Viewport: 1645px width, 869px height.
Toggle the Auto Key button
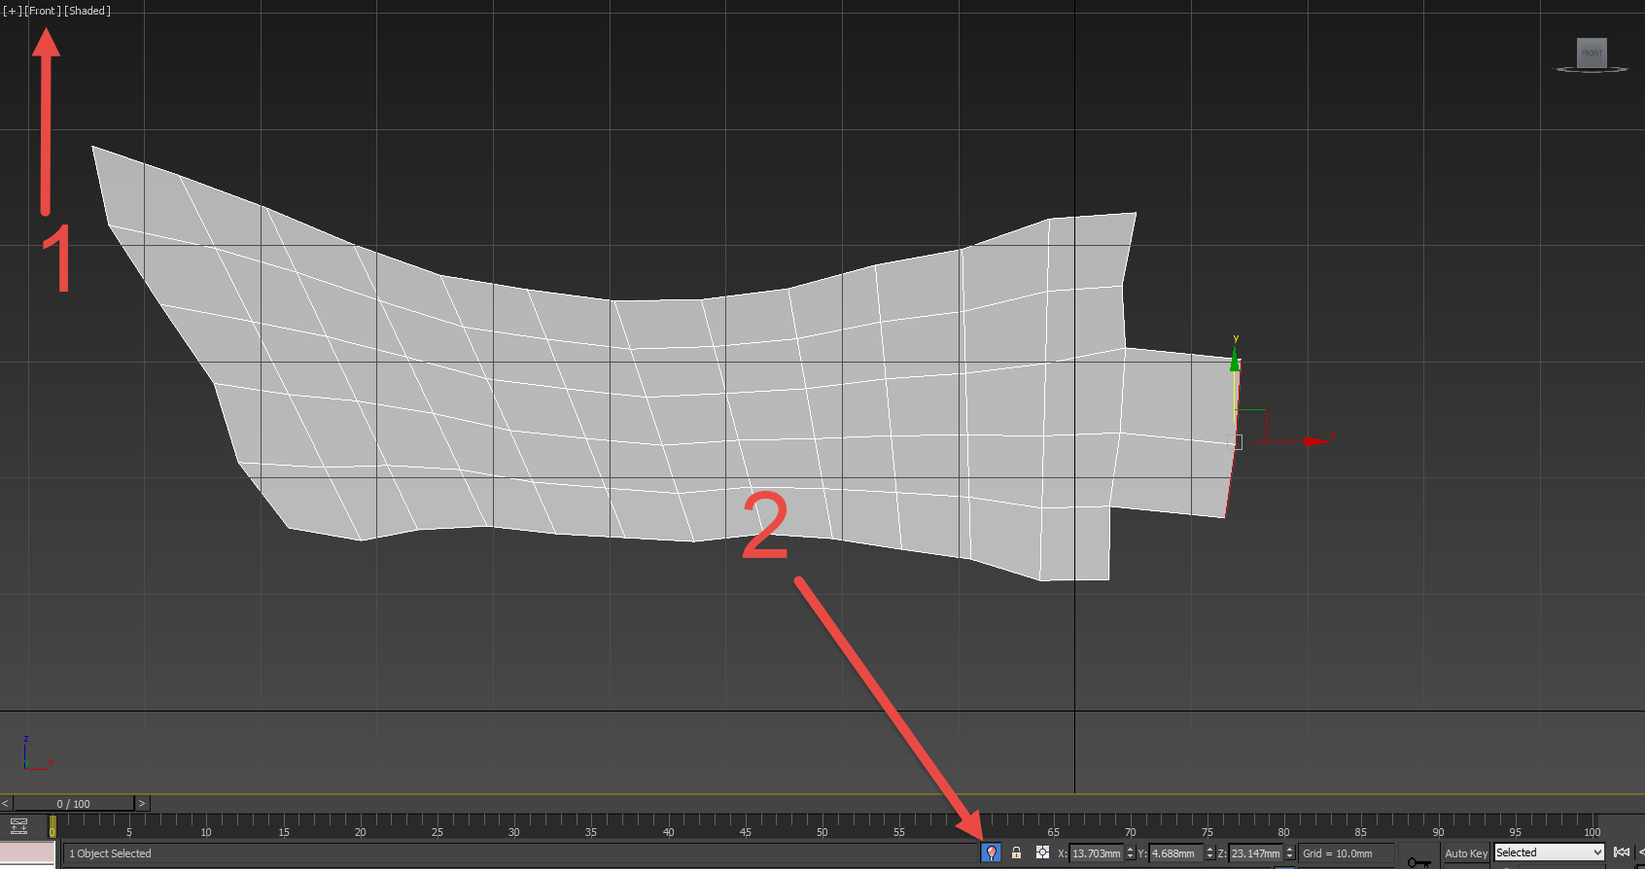point(1466,853)
